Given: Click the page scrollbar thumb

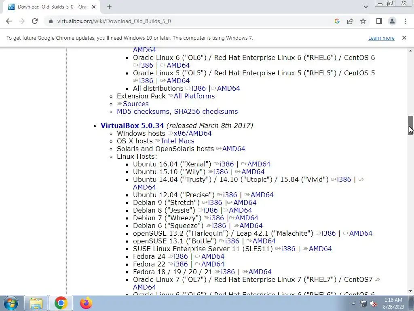Looking at the screenshot, I should [410, 125].
